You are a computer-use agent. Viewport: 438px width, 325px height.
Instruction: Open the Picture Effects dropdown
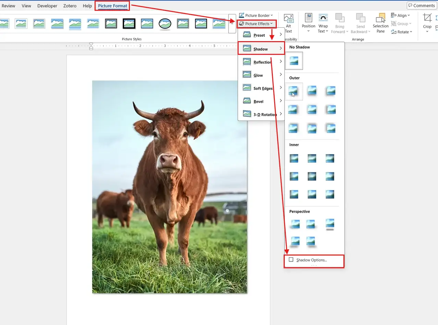click(x=256, y=24)
